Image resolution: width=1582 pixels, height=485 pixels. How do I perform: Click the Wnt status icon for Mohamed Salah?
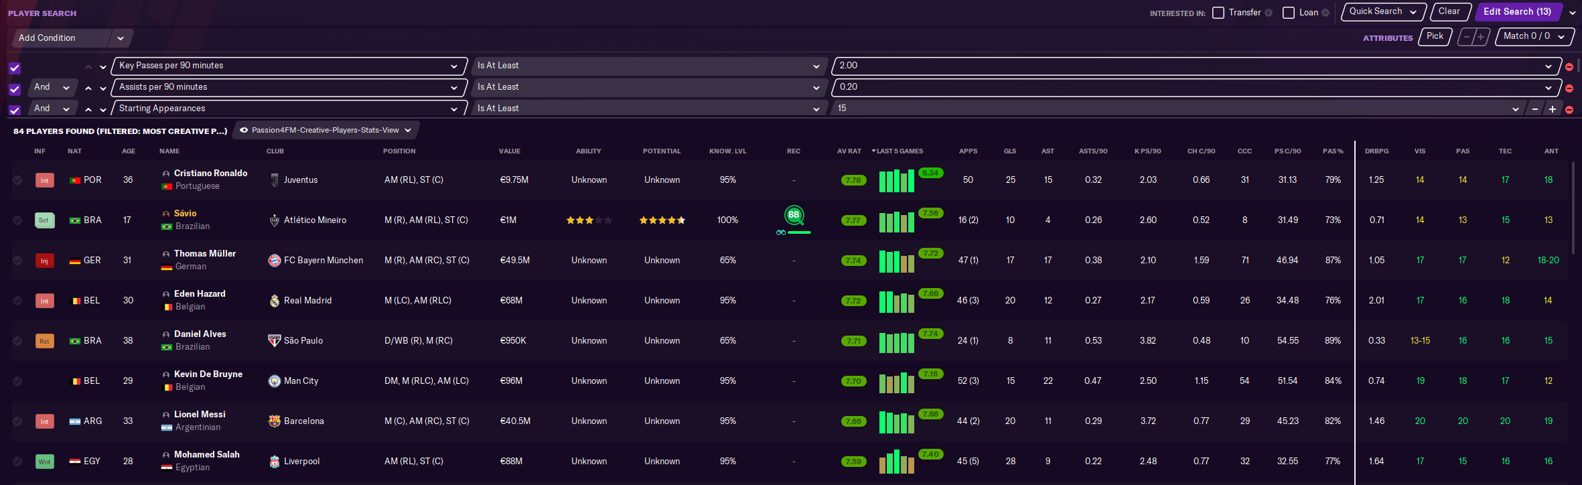pos(44,462)
